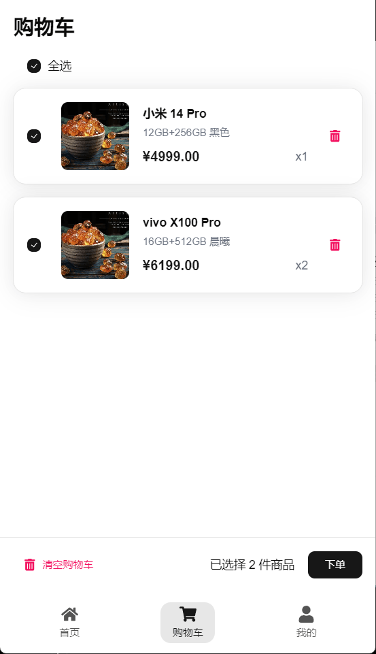Tap the profile person icon

tap(306, 614)
